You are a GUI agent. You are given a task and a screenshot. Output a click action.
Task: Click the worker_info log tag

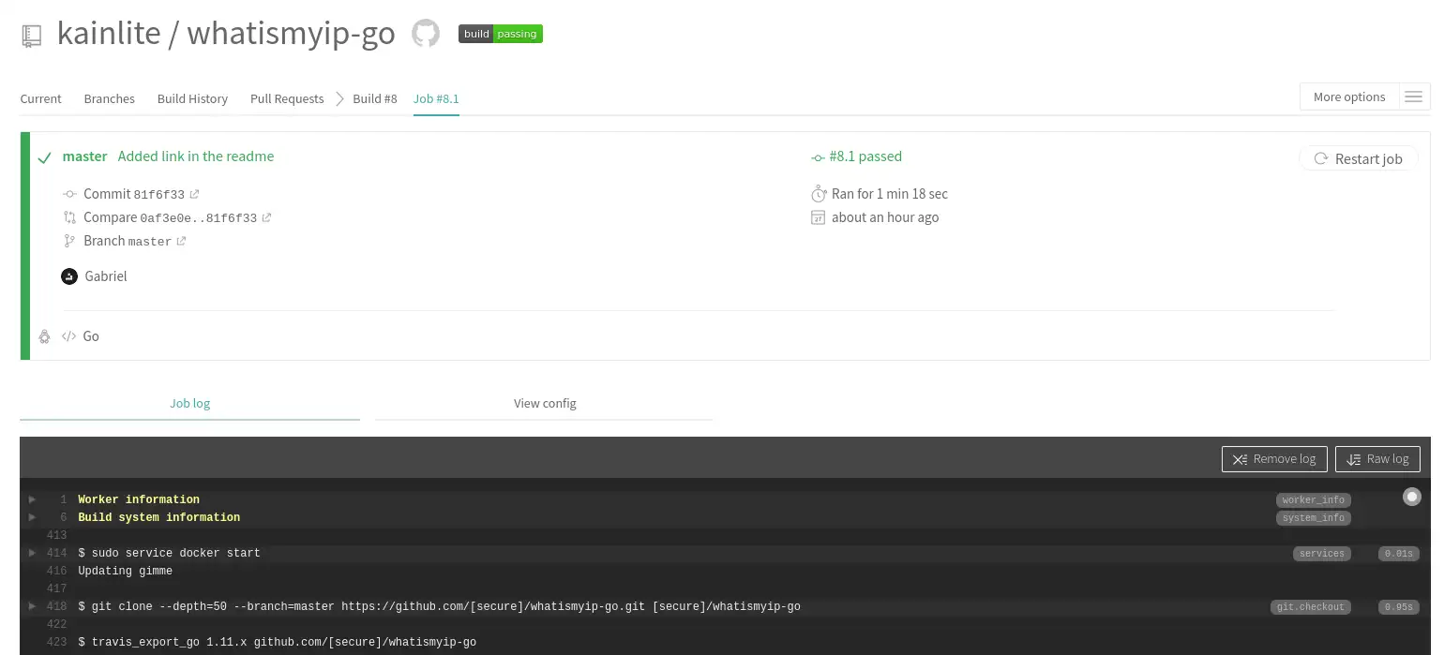coord(1313,500)
